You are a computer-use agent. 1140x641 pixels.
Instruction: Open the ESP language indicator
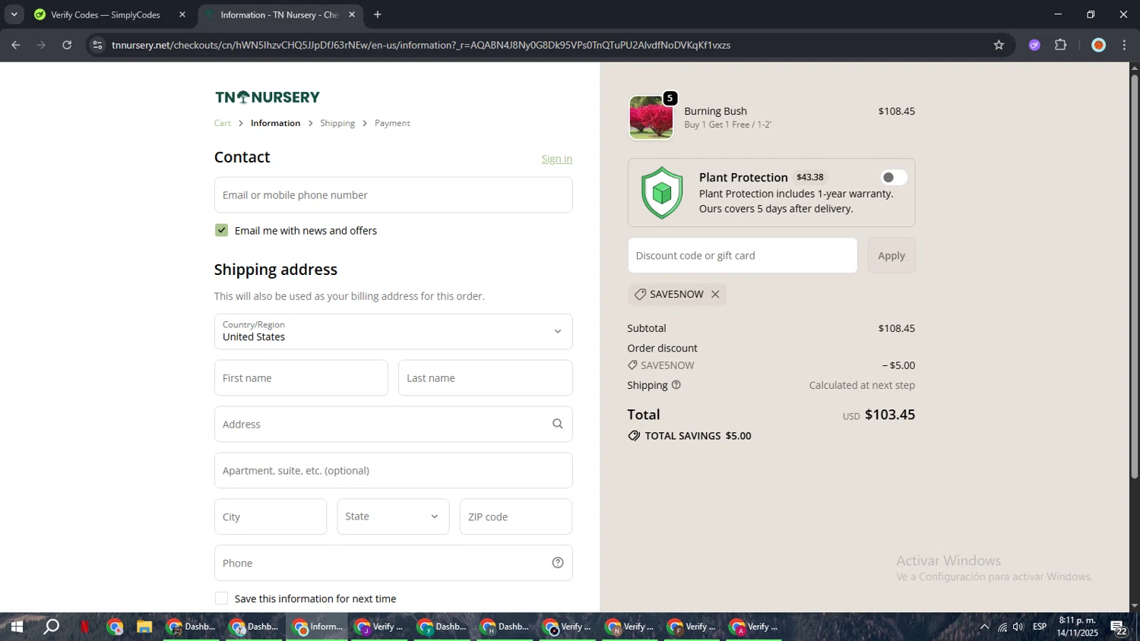(1040, 627)
